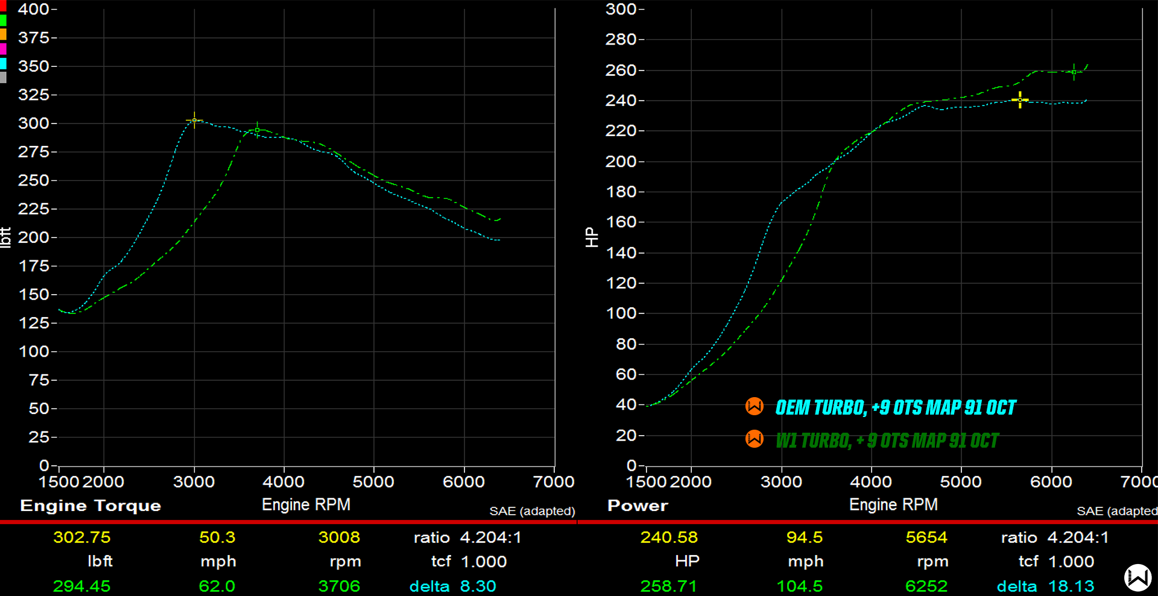Click the 104.5 mph value
Image resolution: width=1158 pixels, height=596 pixels.
click(800, 586)
